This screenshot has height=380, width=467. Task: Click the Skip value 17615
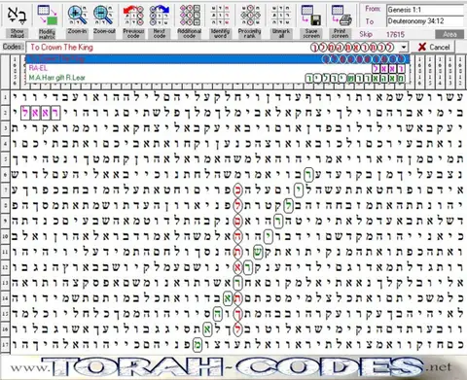tap(395, 34)
